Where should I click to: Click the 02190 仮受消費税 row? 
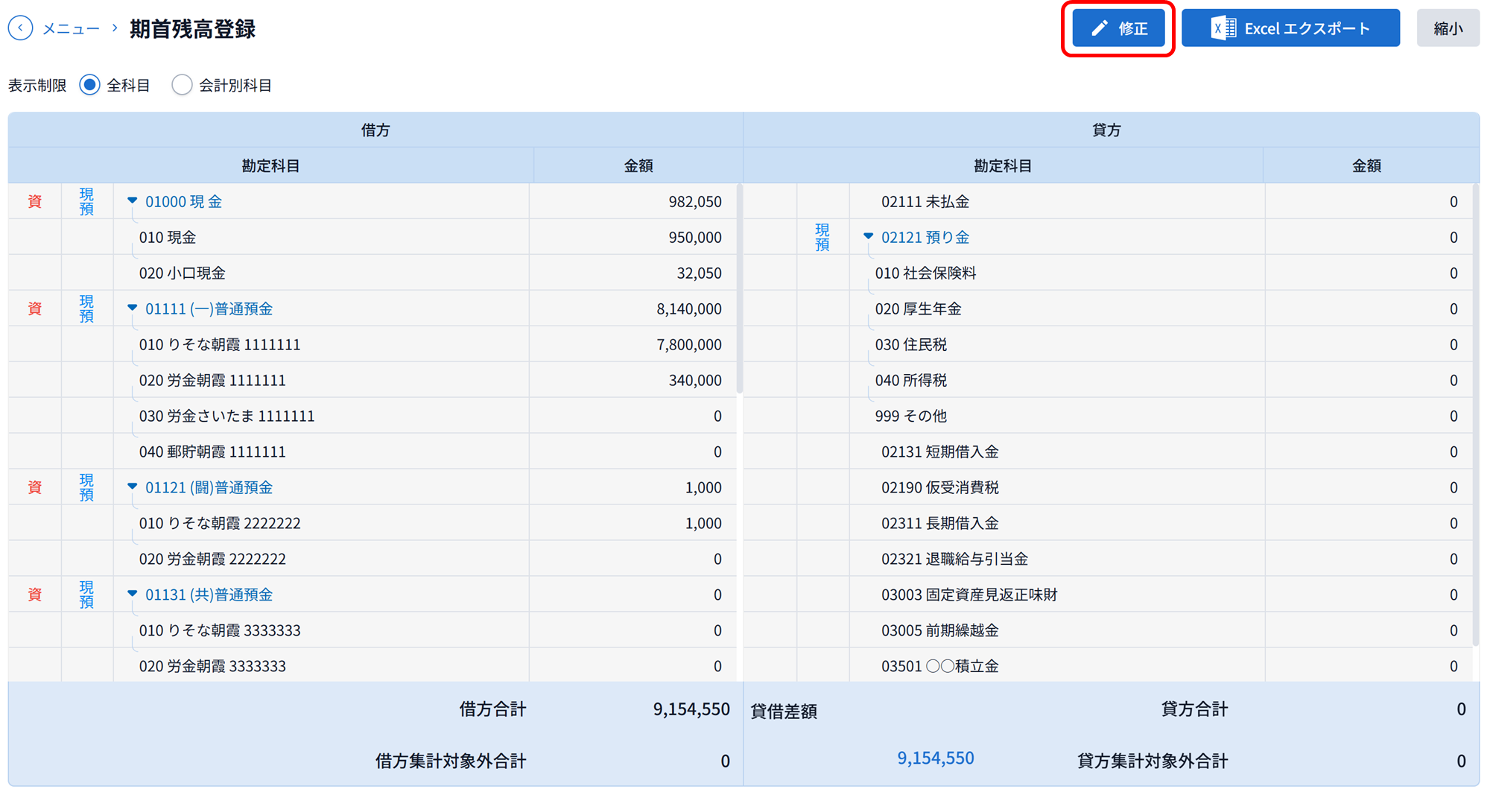(1109, 487)
